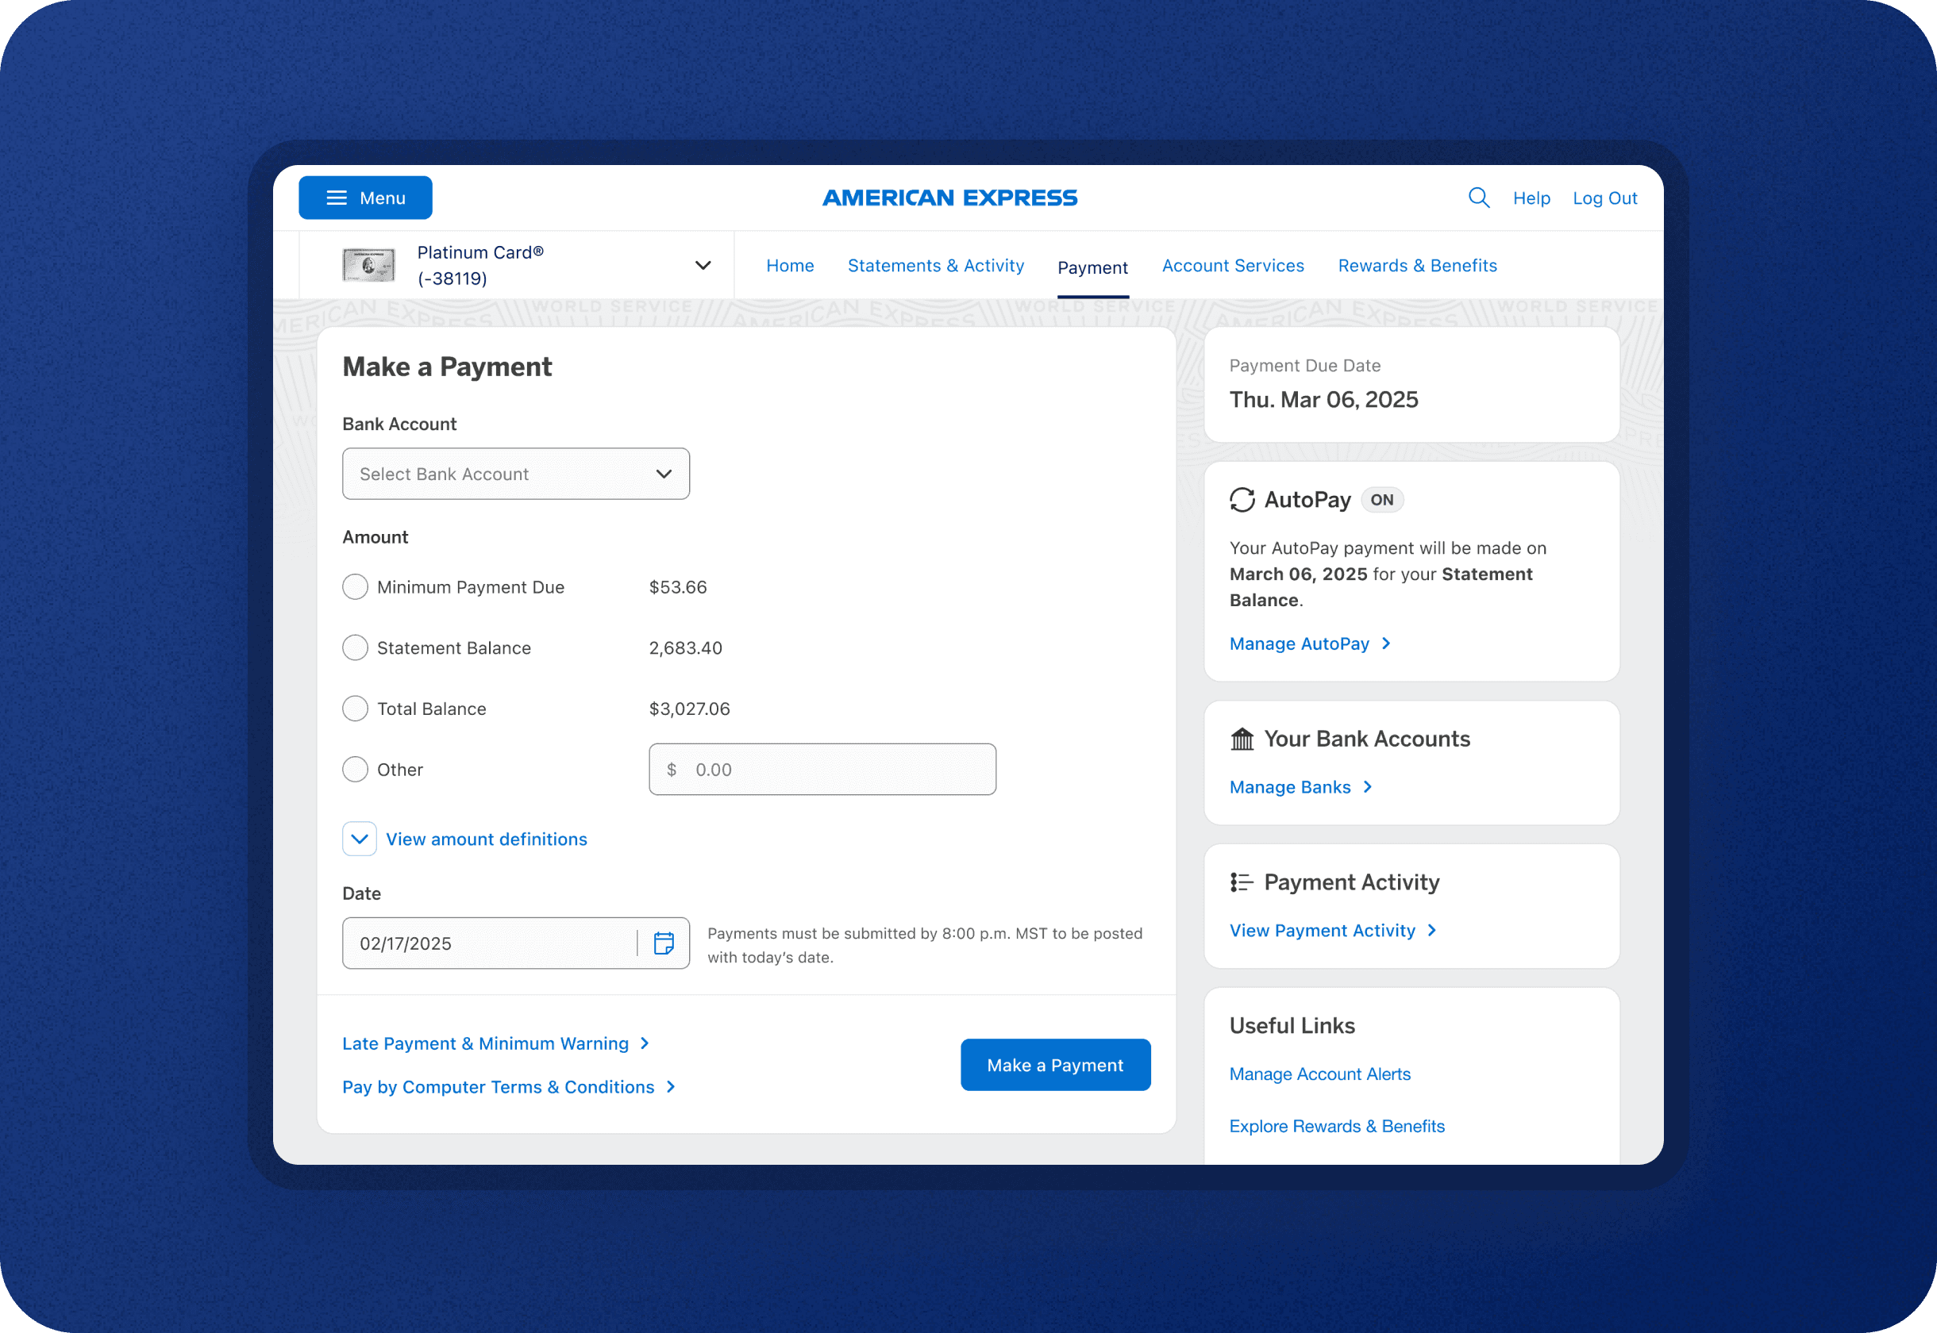Image resolution: width=1937 pixels, height=1333 pixels.
Task: Expand the Platinum Card account switcher
Action: pos(703,266)
